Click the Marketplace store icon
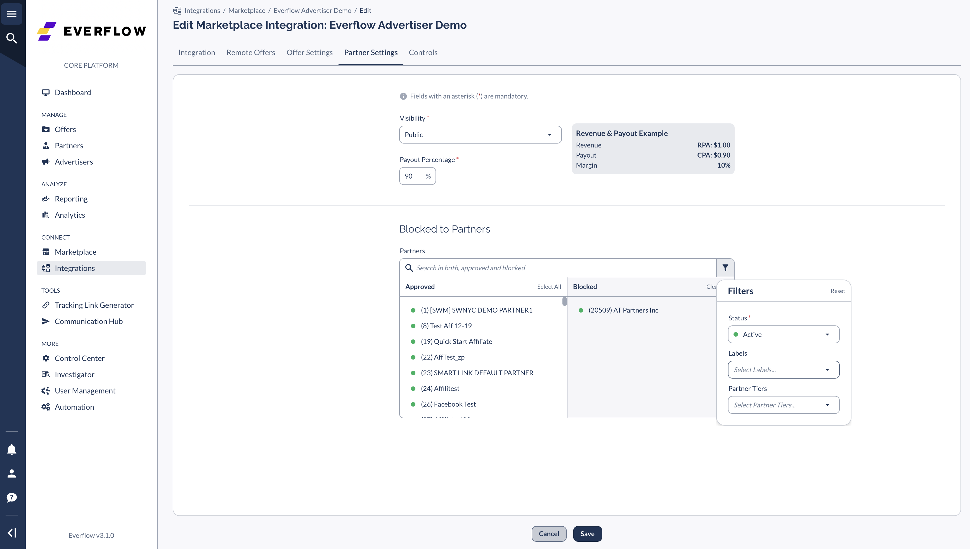The width and height of the screenshot is (970, 549). [x=46, y=252]
